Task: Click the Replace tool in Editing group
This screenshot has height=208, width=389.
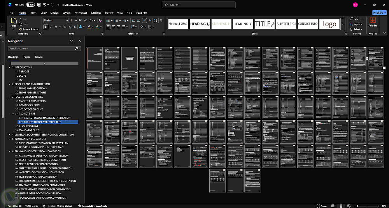Action: click(x=356, y=24)
